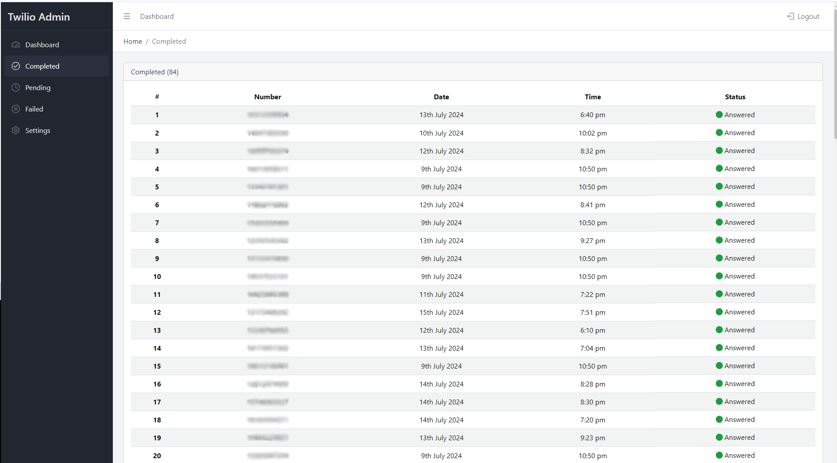The width and height of the screenshot is (837, 463).
Task: Click the Completed checkmark icon in sidebar
Action: [16, 66]
